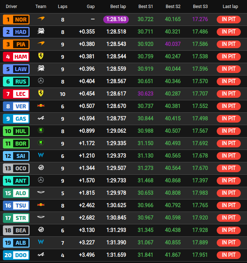Click the IN PIT badge for TSU
This screenshot has width=247, height=263.
point(228,205)
